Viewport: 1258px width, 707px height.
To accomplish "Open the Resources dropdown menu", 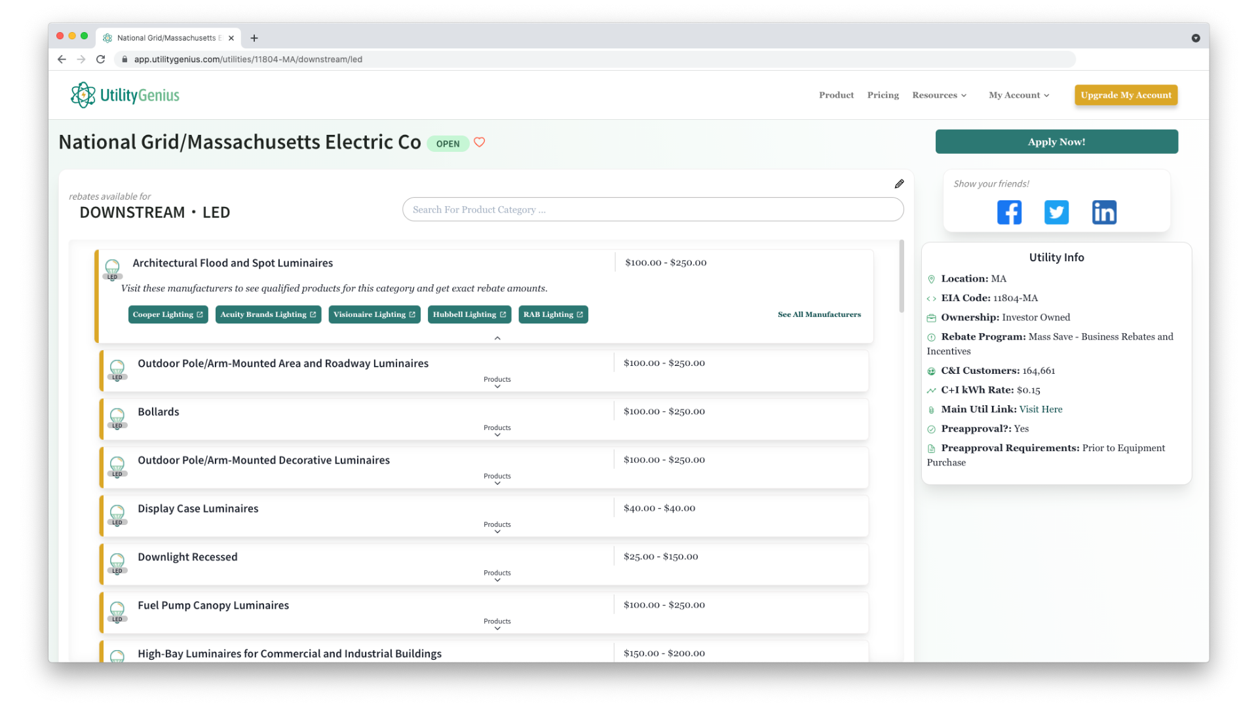I will click(939, 95).
